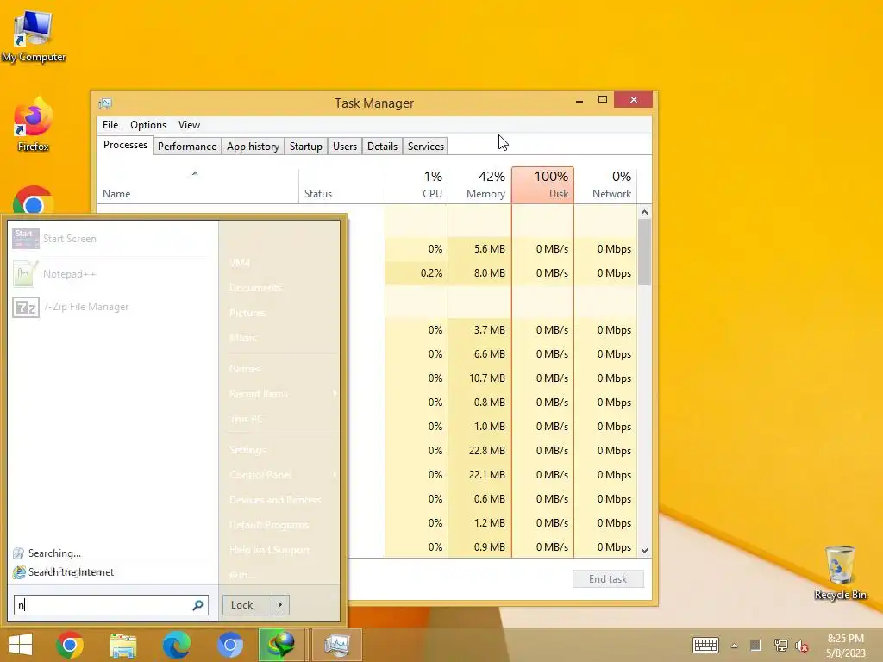Open the network tray icon
The width and height of the screenshot is (883, 662).
click(x=780, y=645)
